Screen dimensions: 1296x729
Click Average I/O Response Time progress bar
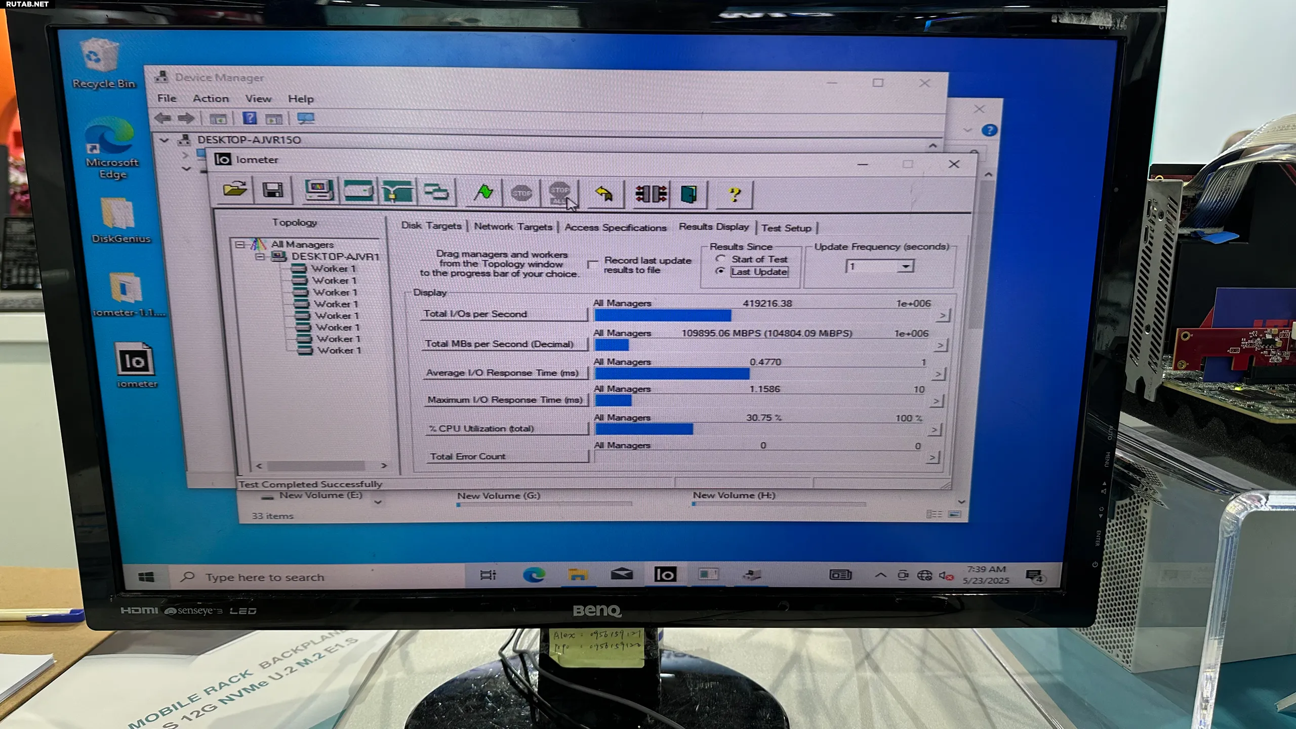click(763, 374)
